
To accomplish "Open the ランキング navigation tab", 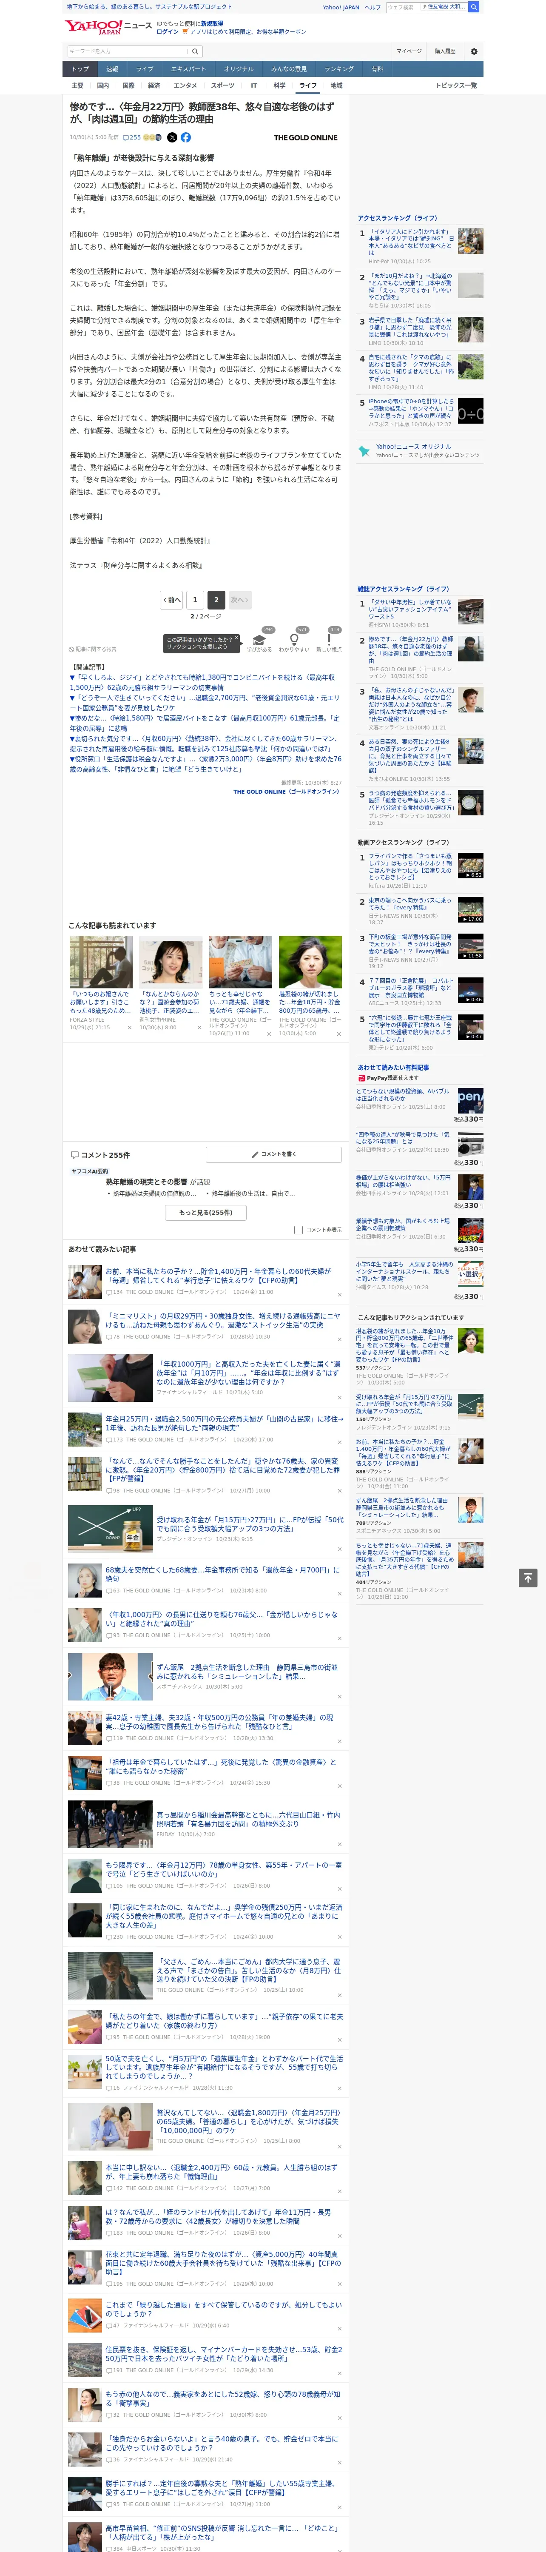I will coord(339,69).
